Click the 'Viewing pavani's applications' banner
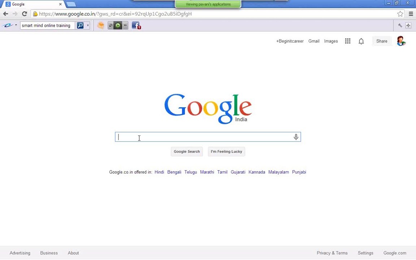The width and height of the screenshot is (416, 260). pos(208,4)
